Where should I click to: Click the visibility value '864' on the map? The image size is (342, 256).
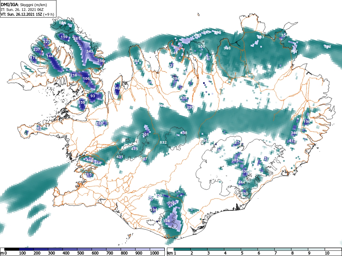(62, 23)
